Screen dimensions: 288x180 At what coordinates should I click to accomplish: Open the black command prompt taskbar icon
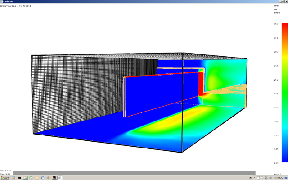tap(19, 178)
